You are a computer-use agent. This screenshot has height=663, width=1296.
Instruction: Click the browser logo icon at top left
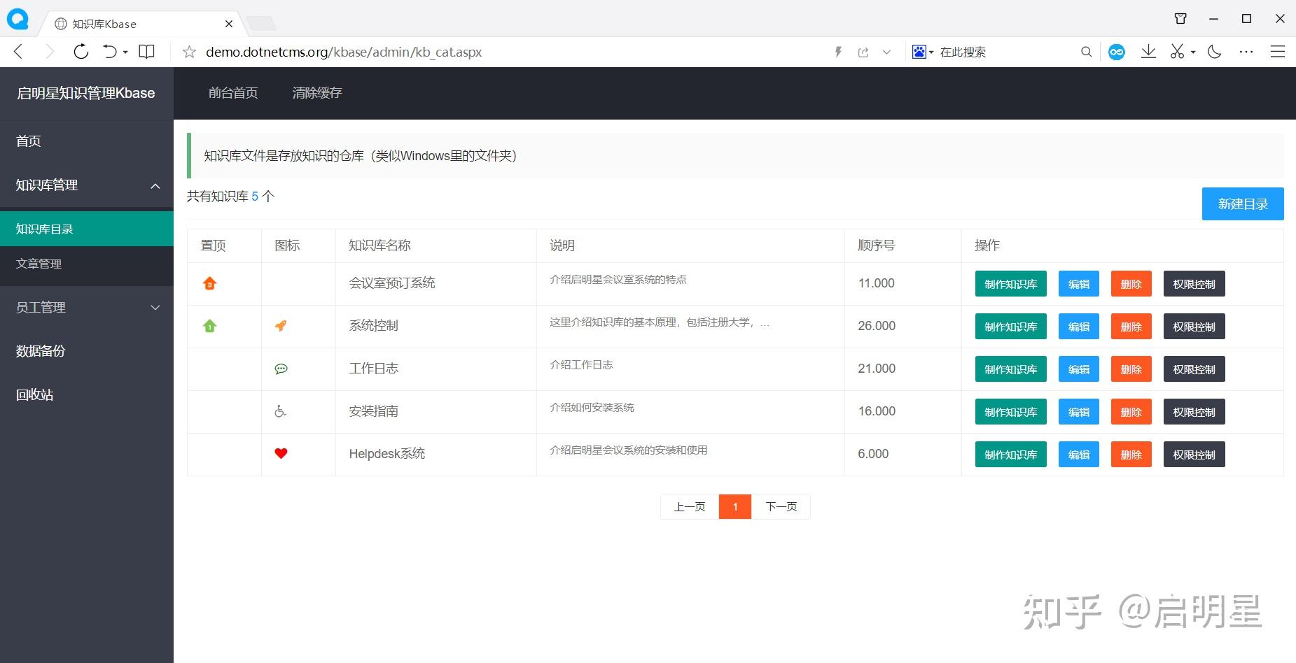pyautogui.click(x=18, y=19)
